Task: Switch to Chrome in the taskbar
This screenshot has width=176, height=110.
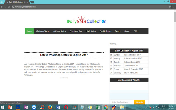Action: [x=106, y=107]
